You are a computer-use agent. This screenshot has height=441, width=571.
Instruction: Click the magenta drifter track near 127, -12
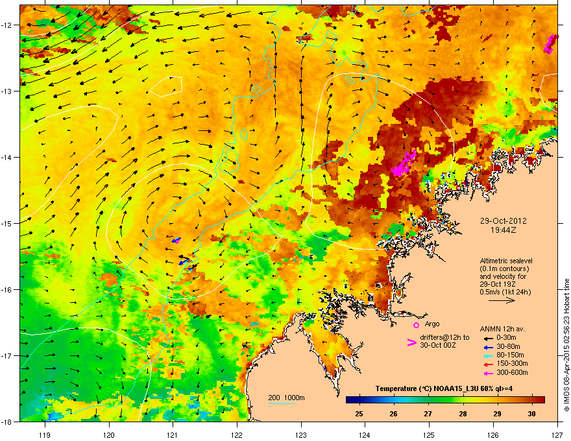tap(551, 44)
